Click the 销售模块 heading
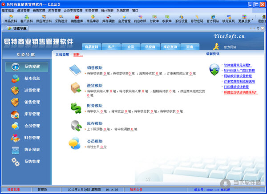267x194 pixels. tap(95, 68)
